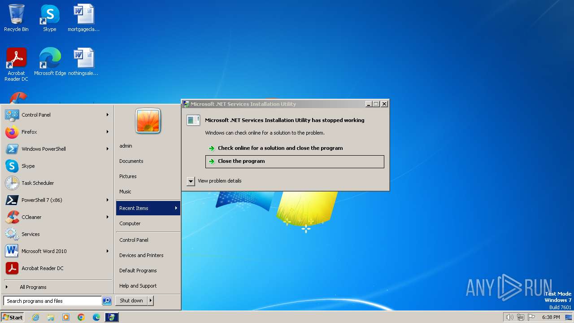574x323 pixels.
Task: Launch Microsoft Edge desktop shortcut
Action: pos(50,62)
